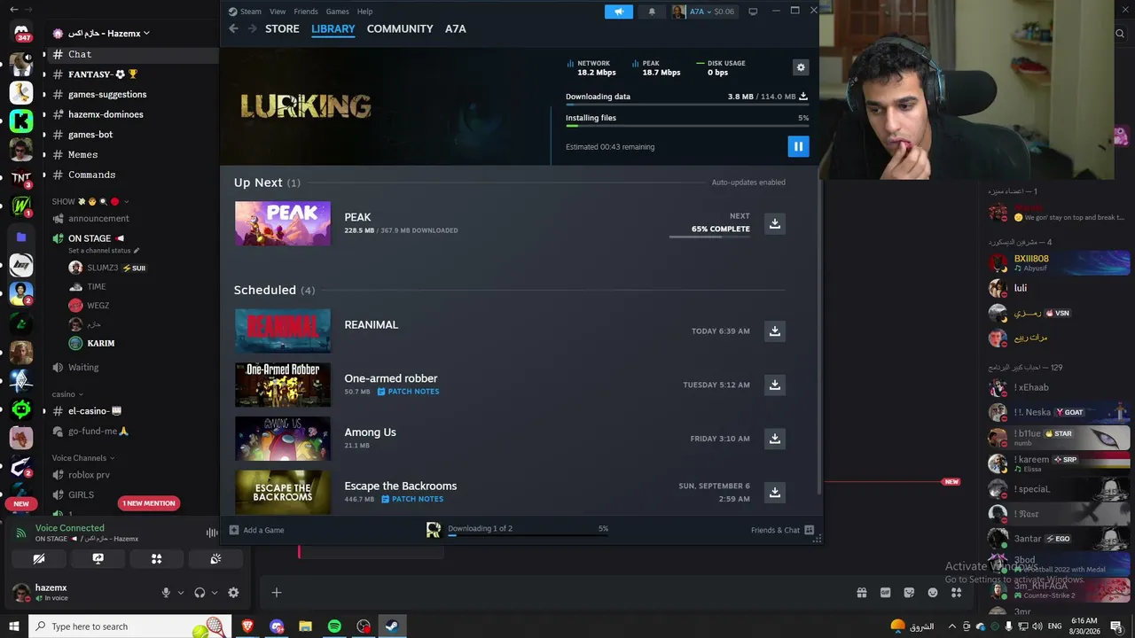Toggle Discord camera on or off

pyautogui.click(x=39, y=559)
